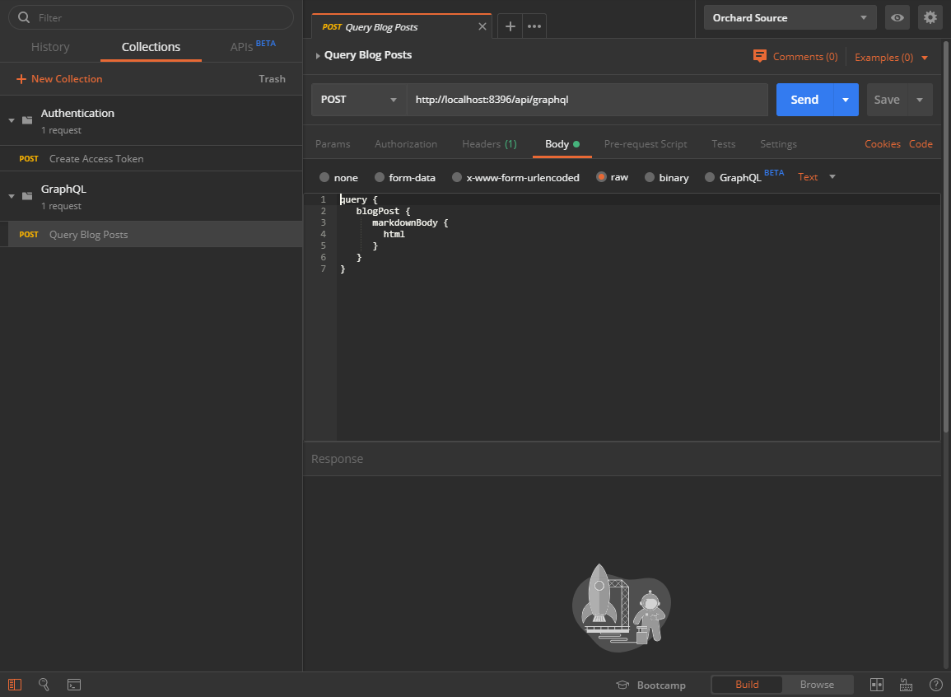Select the raw body type
This screenshot has width=951, height=697.
[601, 176]
